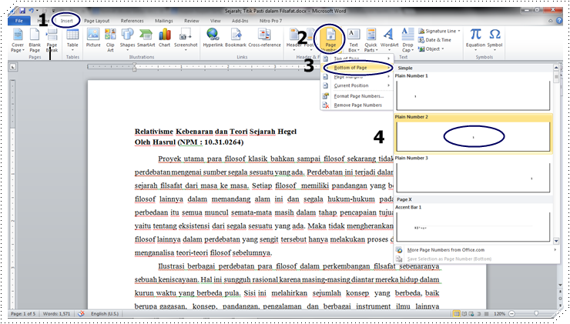Open the Mailings tab
The image size is (570, 324).
click(164, 21)
